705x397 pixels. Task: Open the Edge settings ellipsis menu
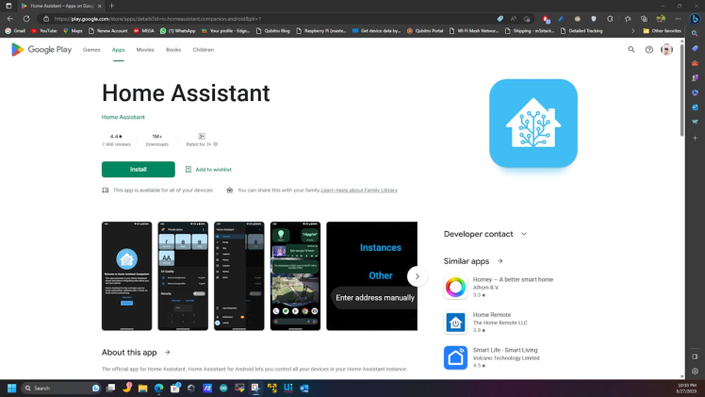coord(678,19)
